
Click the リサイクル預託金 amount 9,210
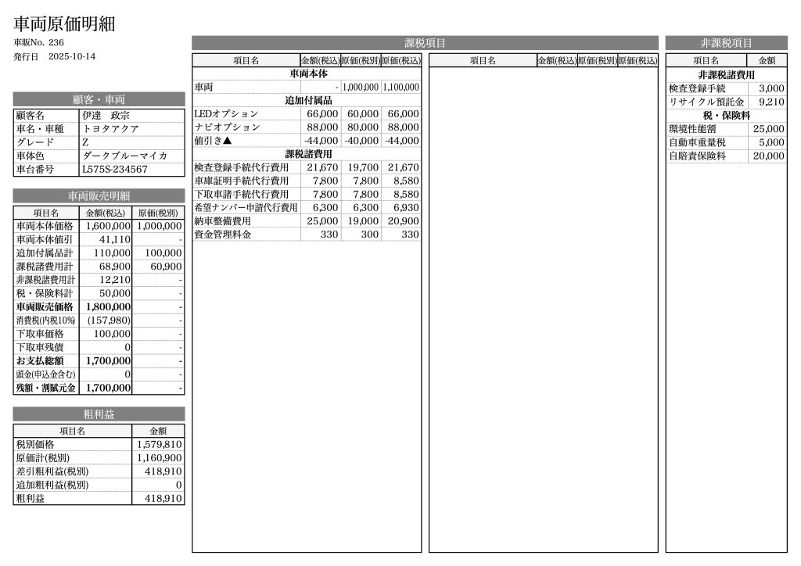click(770, 102)
